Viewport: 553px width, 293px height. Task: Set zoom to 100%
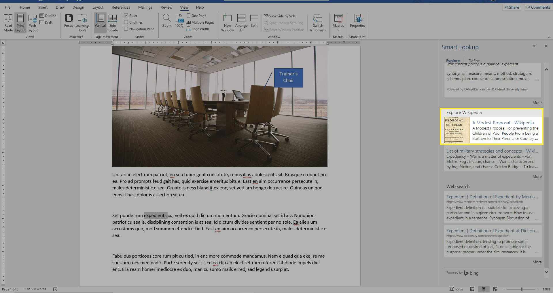click(179, 21)
